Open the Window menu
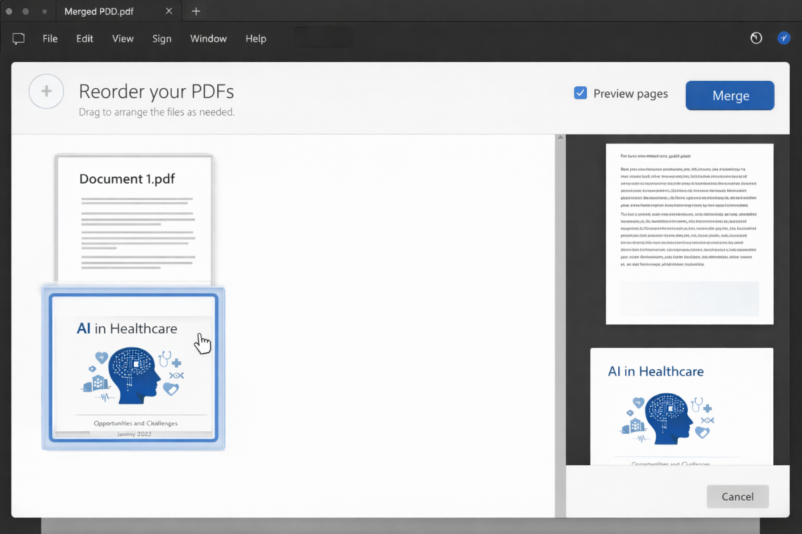This screenshot has width=802, height=534. click(x=209, y=39)
